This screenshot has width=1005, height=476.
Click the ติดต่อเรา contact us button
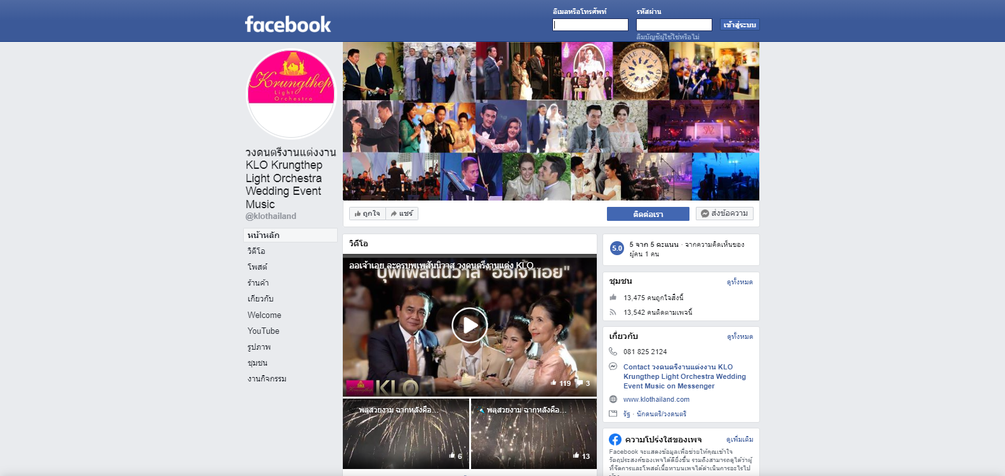648,214
